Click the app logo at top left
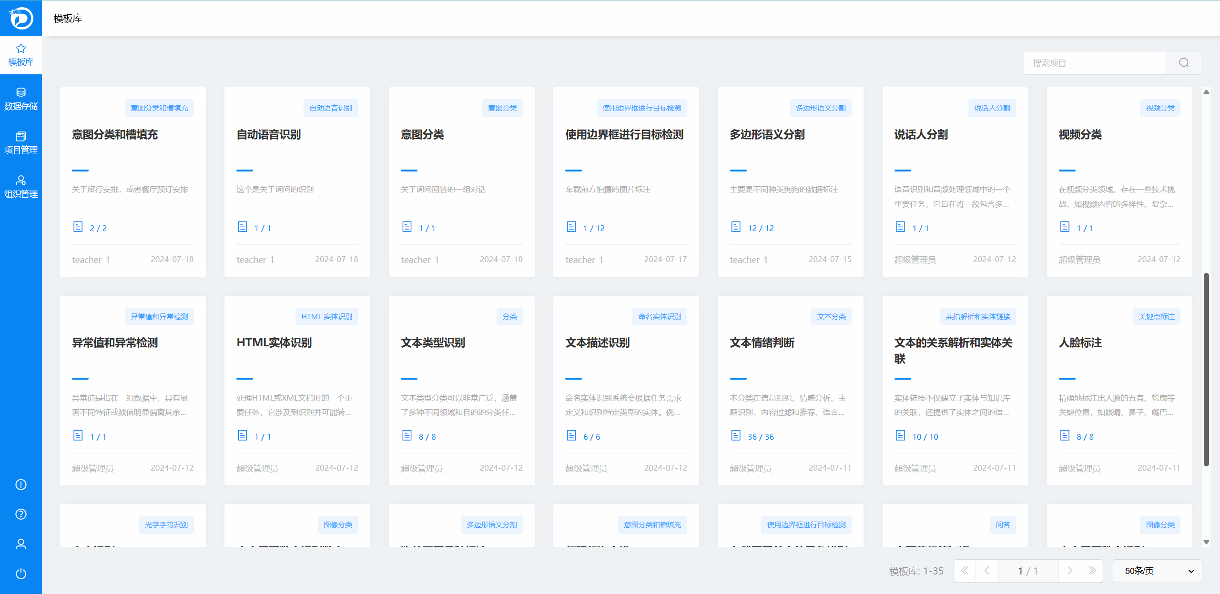The image size is (1220, 594). 21,18
